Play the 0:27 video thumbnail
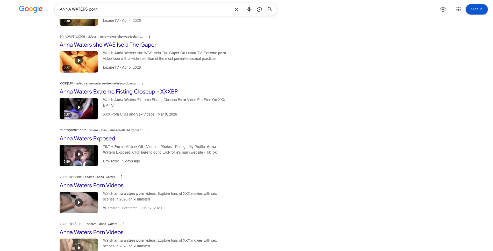Viewport: 493px width, 251px height. click(x=79, y=62)
